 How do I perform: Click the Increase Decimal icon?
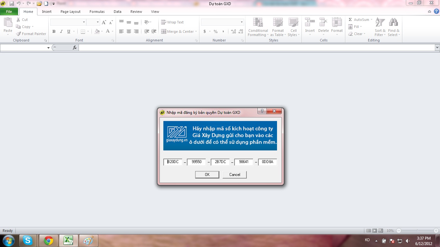click(234, 32)
